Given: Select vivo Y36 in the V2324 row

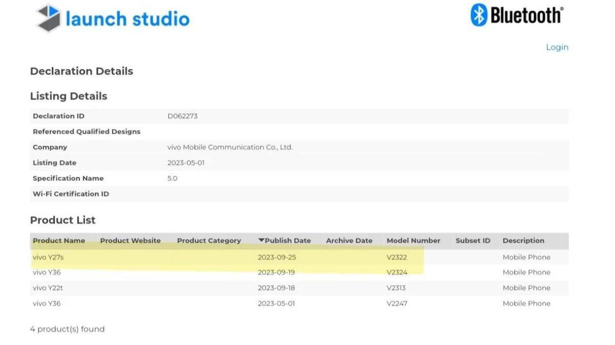Looking at the screenshot, I should pos(47,272).
